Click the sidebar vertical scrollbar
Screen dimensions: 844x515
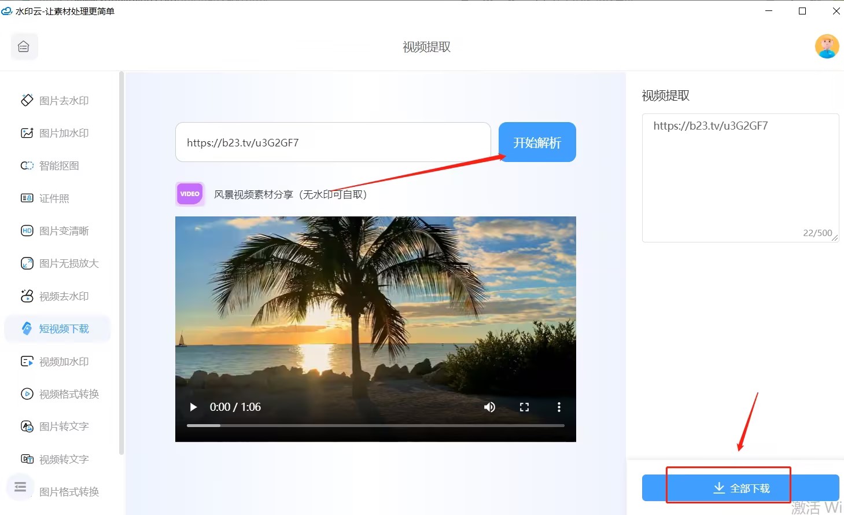121,263
